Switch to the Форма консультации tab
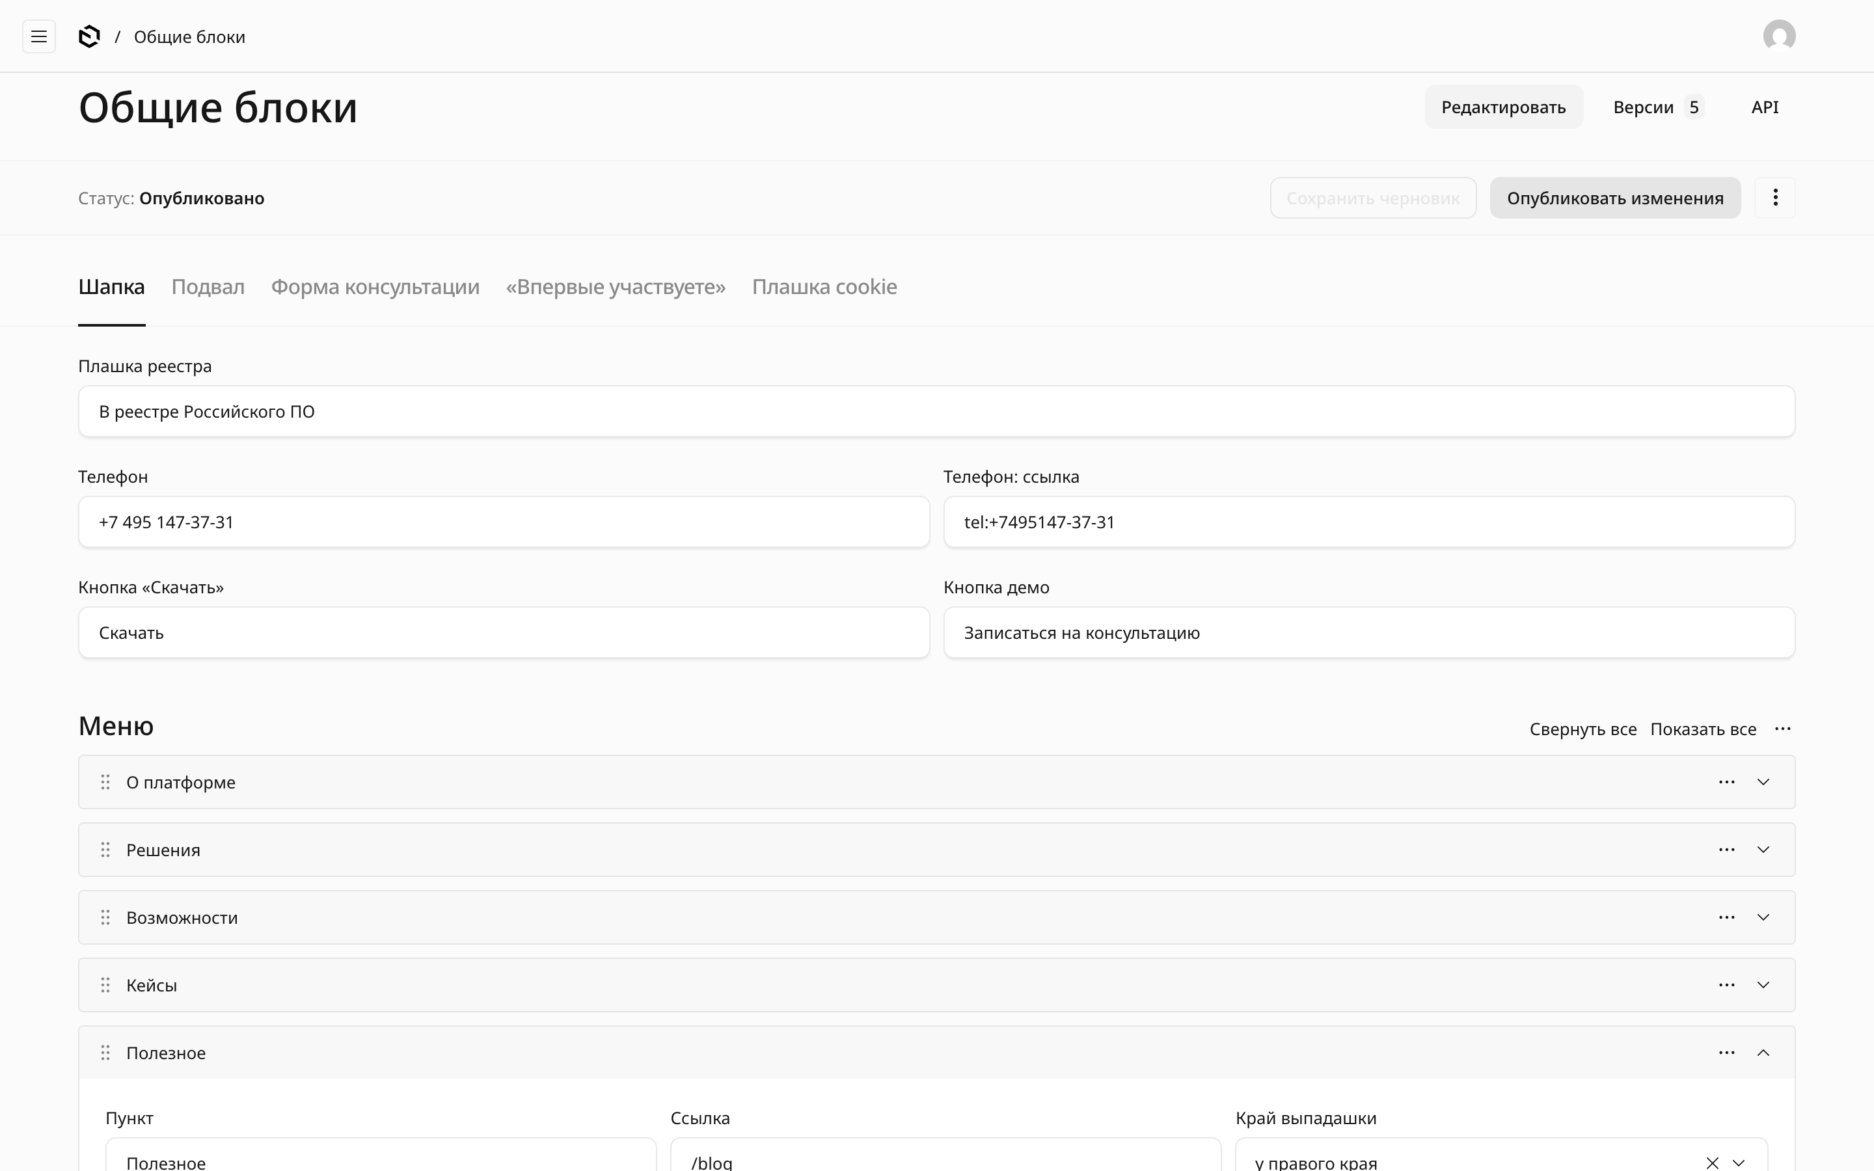Image resolution: width=1874 pixels, height=1171 pixels. point(375,288)
